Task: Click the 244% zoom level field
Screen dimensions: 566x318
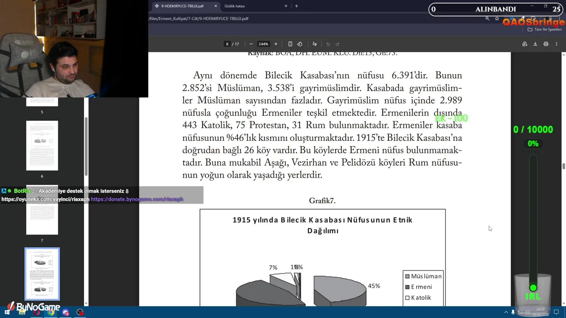Action: click(x=264, y=44)
